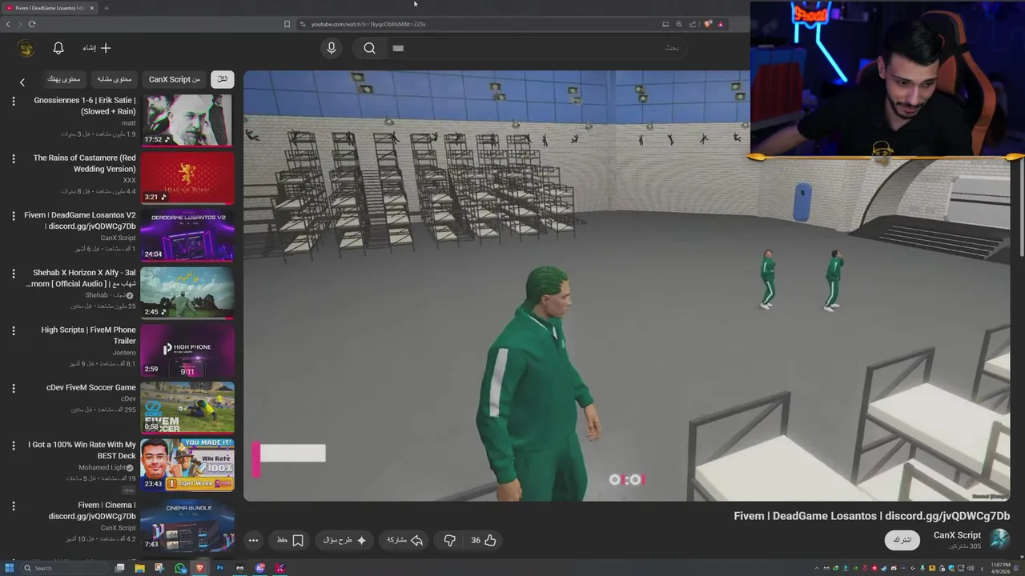The width and height of the screenshot is (1025, 576).
Task: Open options menu for Gnossiennes video
Action: [13, 102]
